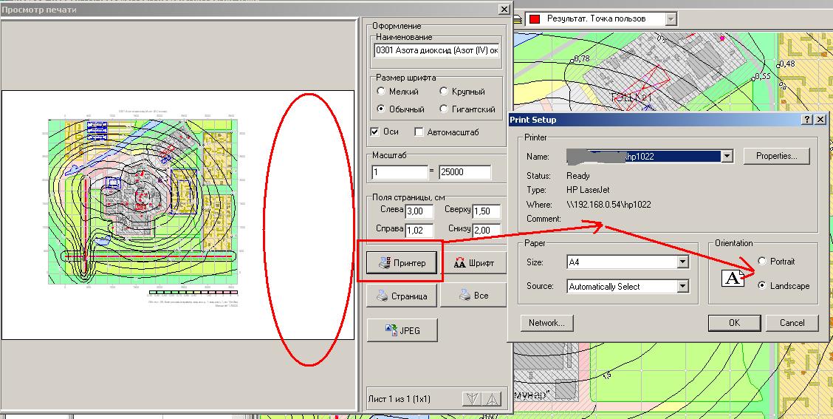Toggle the Оси checkbox
This screenshot has width=833, height=419.
(375, 132)
